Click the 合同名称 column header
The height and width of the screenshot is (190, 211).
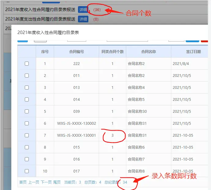(x=149, y=52)
